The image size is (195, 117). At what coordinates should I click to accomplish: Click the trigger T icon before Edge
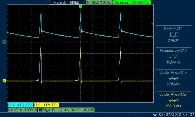(40, 110)
